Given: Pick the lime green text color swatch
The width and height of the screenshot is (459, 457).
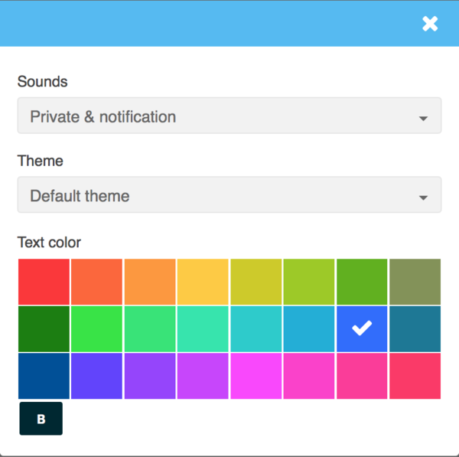Looking at the screenshot, I should [309, 282].
